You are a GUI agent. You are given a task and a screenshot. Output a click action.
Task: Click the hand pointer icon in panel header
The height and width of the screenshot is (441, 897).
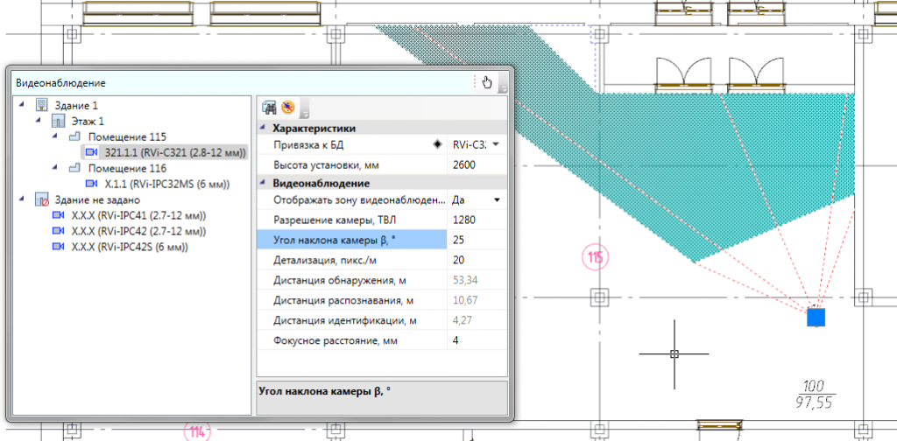point(487,82)
